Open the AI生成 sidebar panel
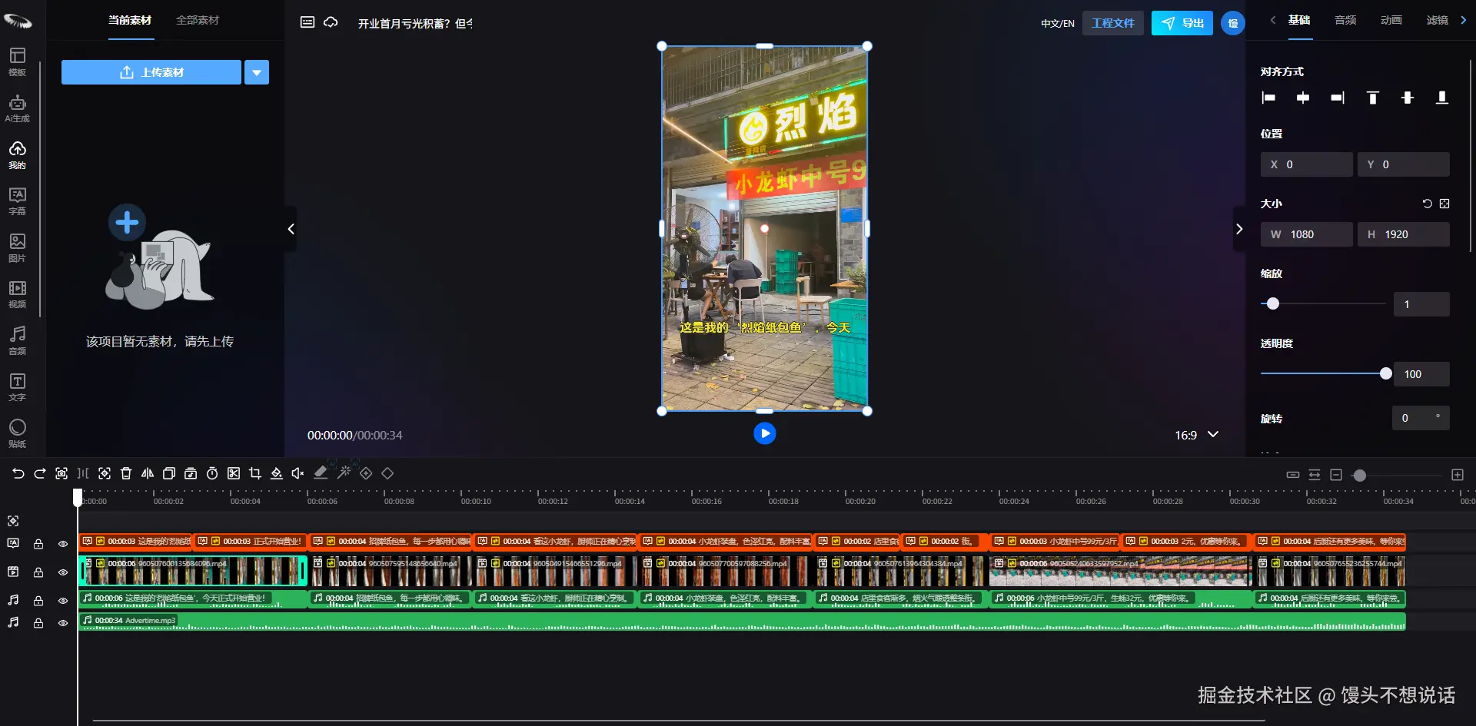Image resolution: width=1476 pixels, height=726 pixels. [x=17, y=108]
